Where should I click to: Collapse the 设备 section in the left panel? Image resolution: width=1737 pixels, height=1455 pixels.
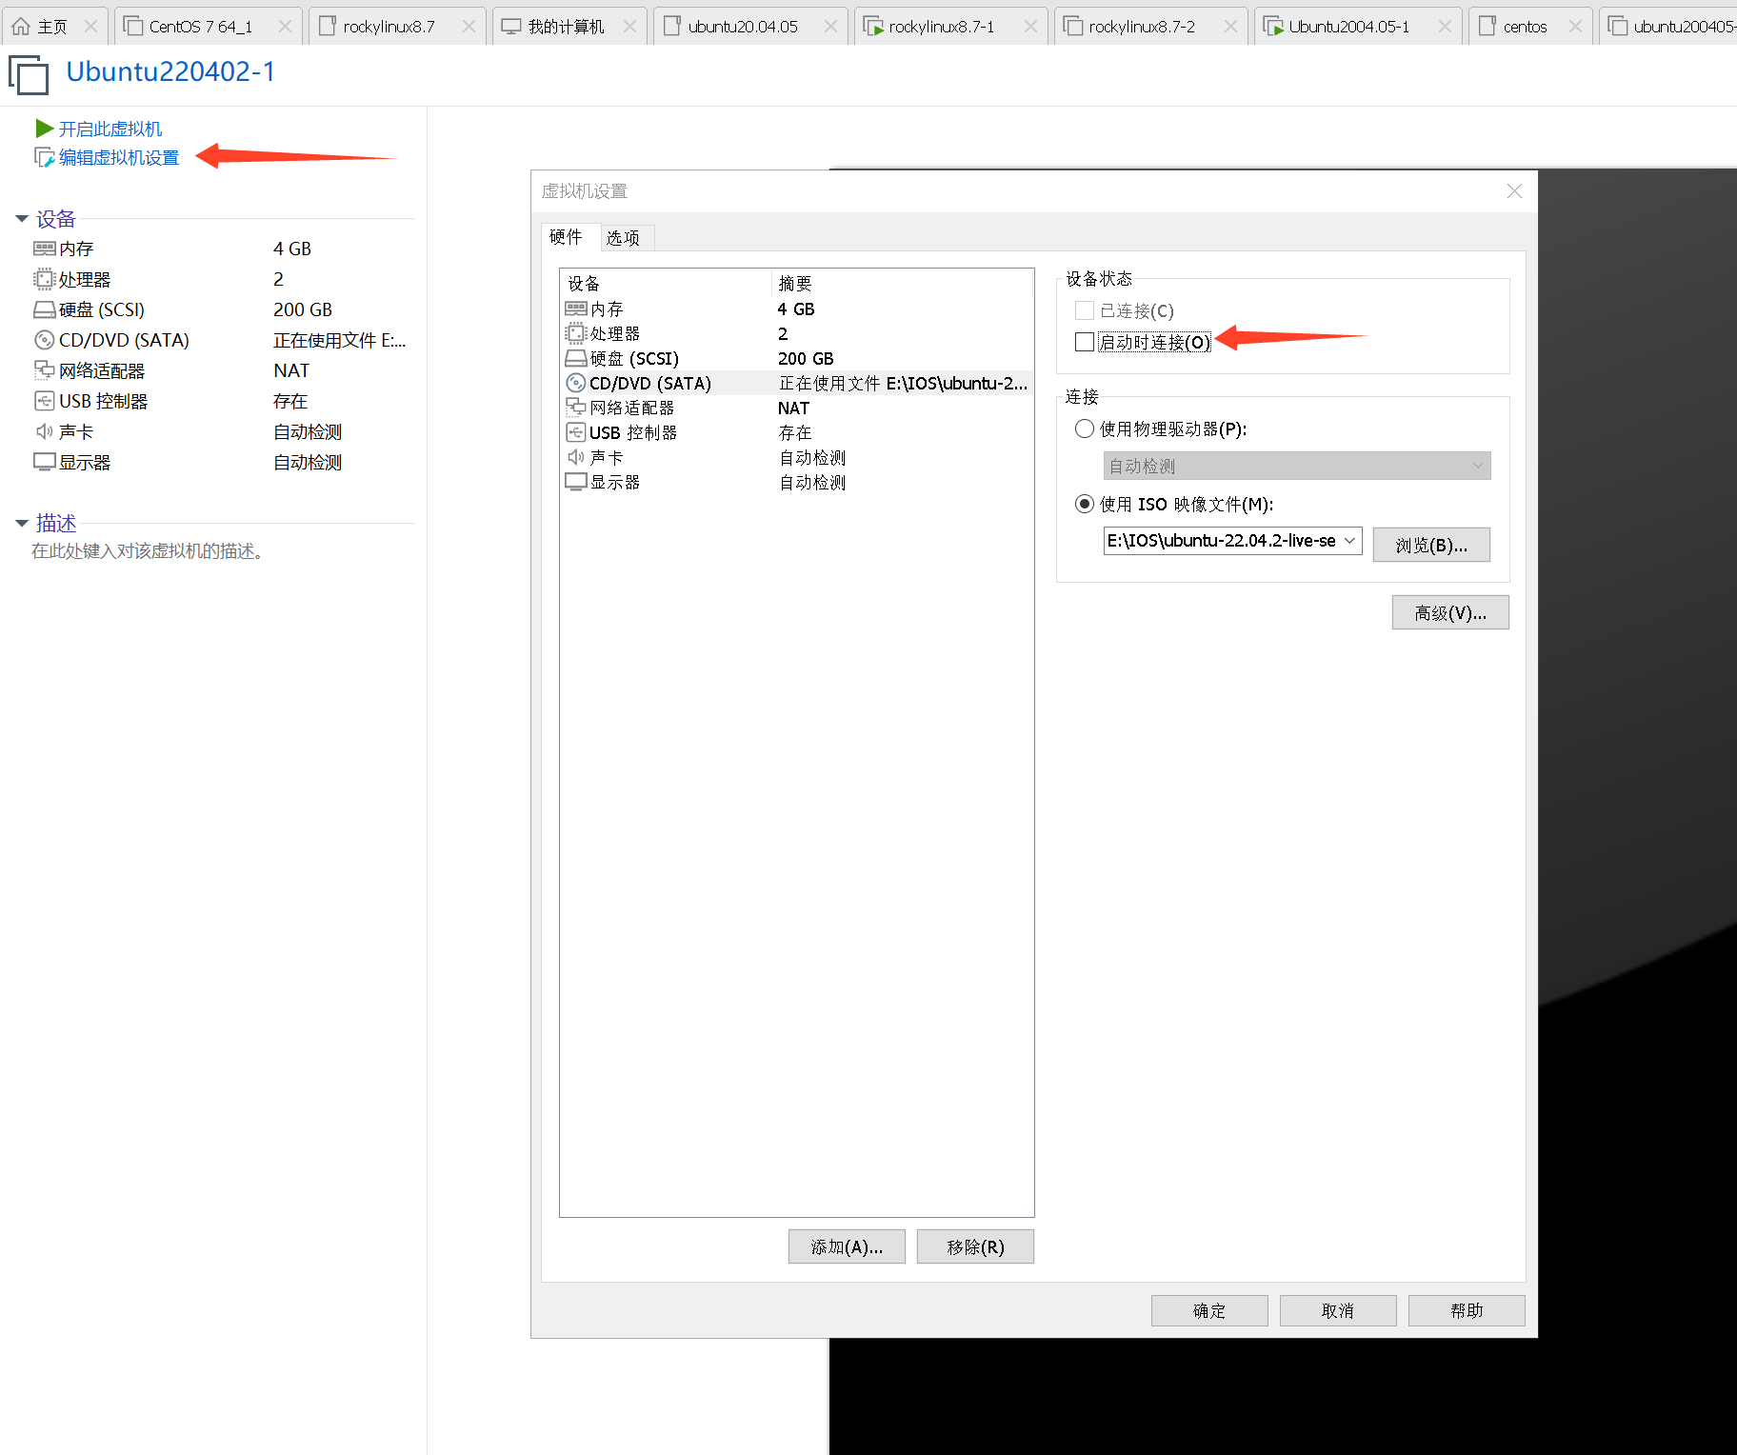22,219
